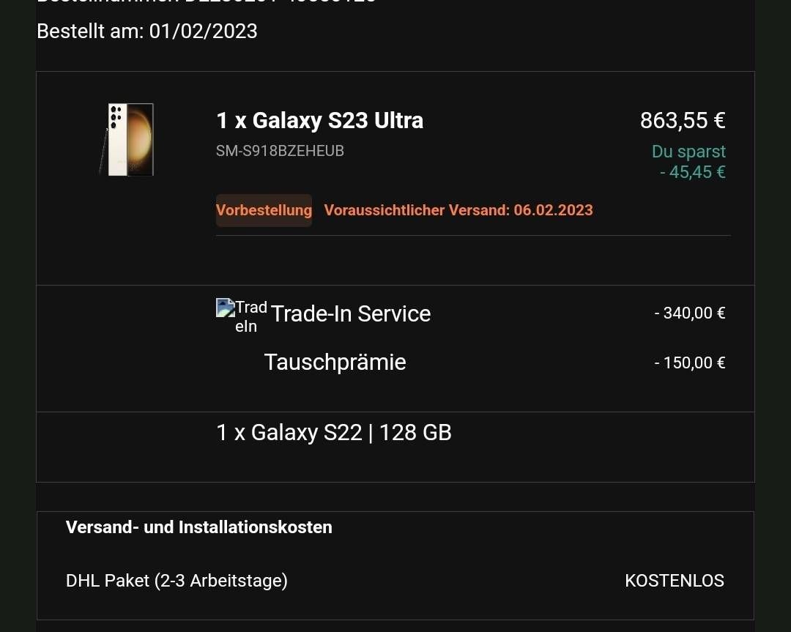791x632 pixels.
Task: Open the Galaxy S23 Ultra product image
Action: coord(127,139)
